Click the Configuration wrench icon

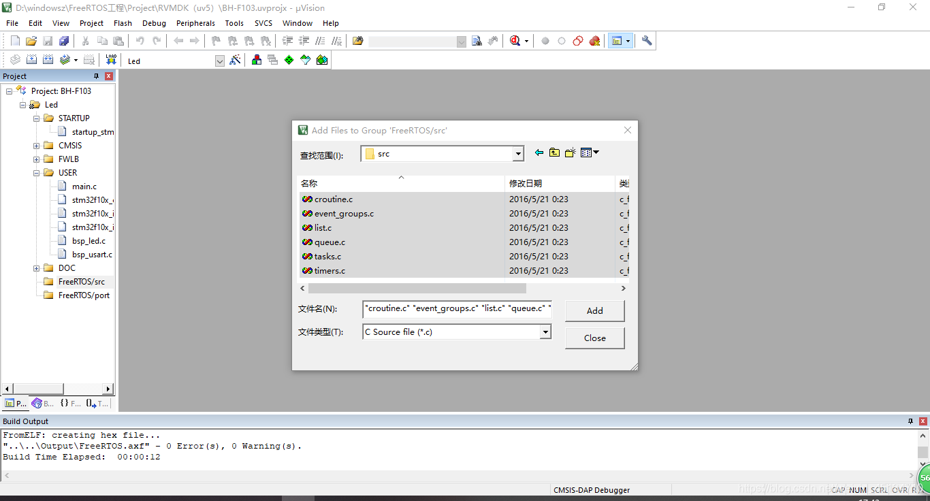(645, 40)
